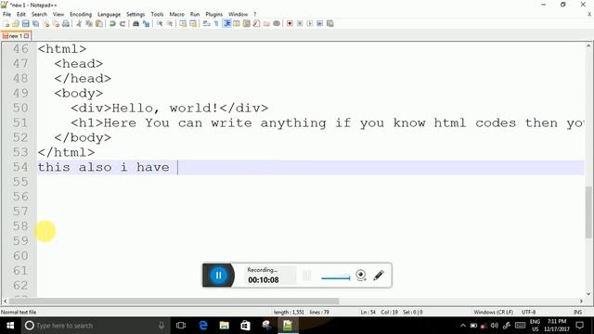The width and height of the screenshot is (594, 334).
Task: Open the Search menu
Action: point(39,14)
